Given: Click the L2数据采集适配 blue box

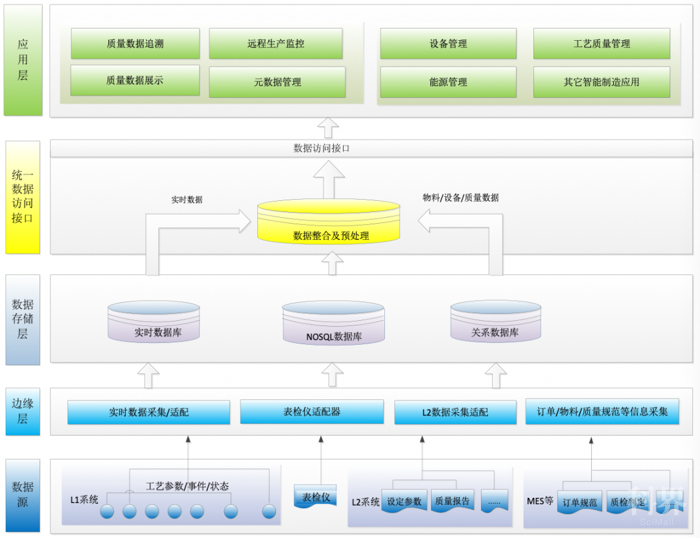Looking at the screenshot, I should pos(456,412).
